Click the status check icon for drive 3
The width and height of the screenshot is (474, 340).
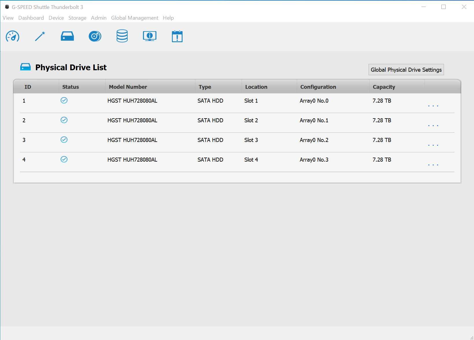click(64, 140)
